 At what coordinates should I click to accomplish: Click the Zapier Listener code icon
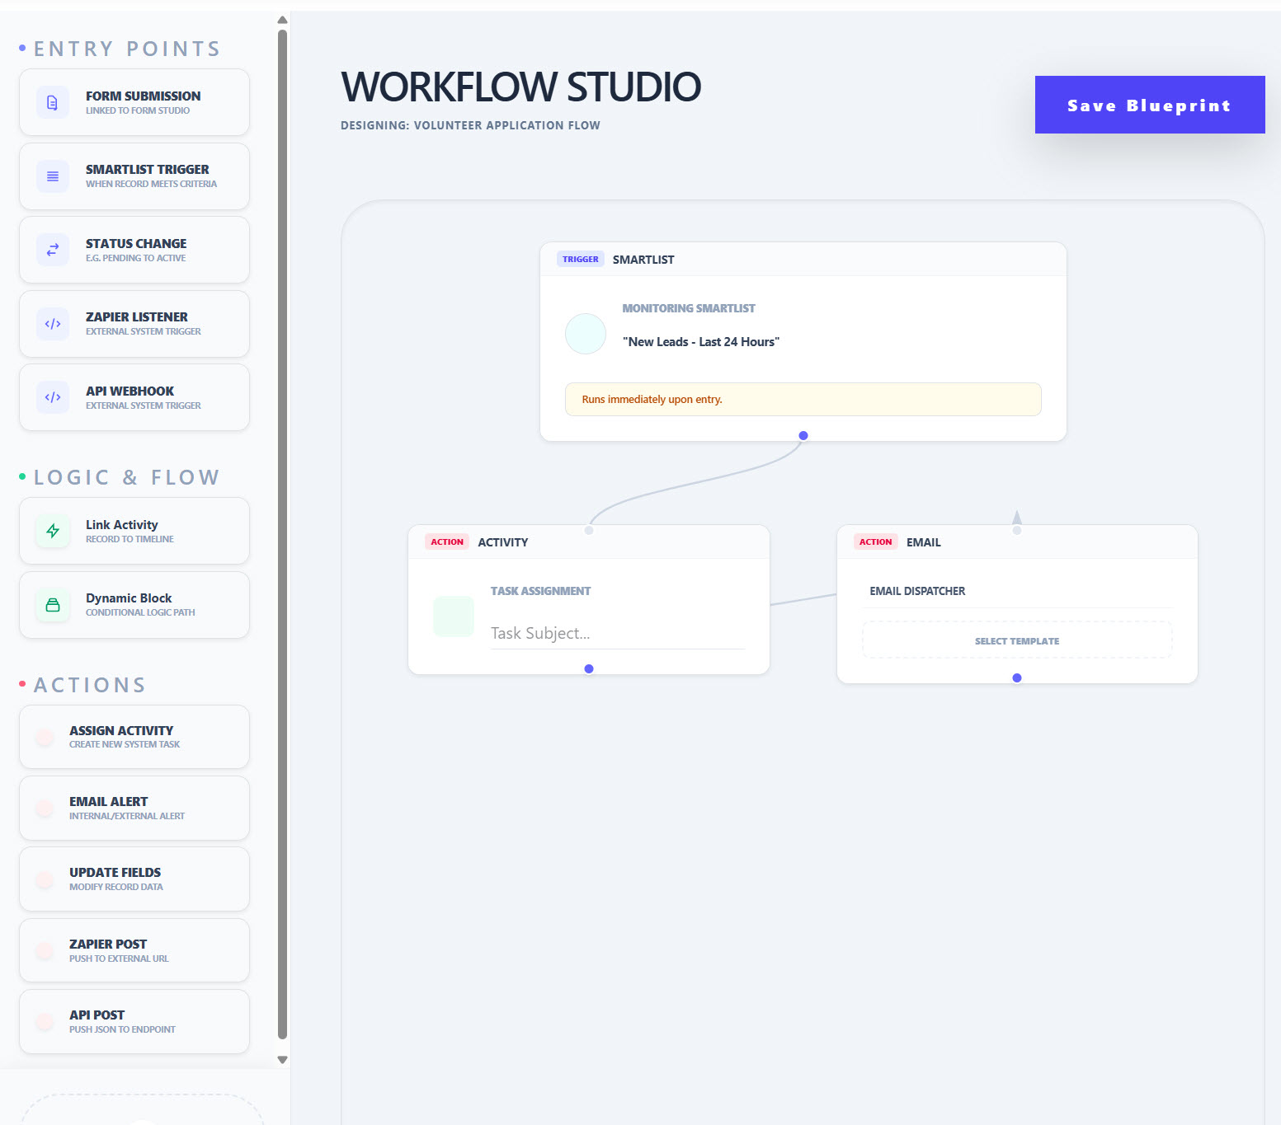52,323
